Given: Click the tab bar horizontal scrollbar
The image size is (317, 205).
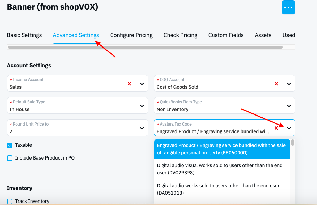Looking at the screenshot, I should click(x=145, y=47).
